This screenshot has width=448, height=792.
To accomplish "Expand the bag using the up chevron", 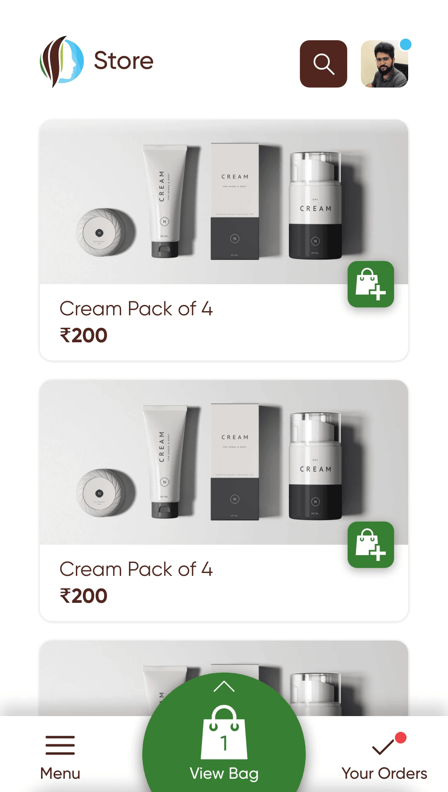I will click(224, 687).
